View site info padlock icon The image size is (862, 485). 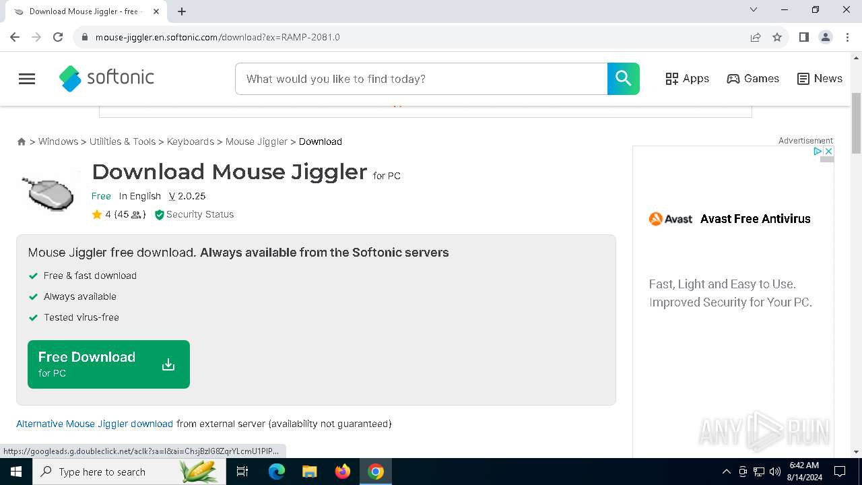point(84,37)
